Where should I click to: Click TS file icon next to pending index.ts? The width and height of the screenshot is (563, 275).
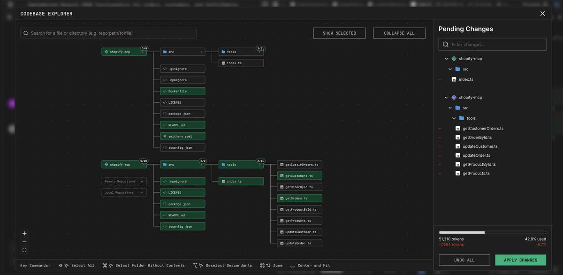(x=454, y=79)
